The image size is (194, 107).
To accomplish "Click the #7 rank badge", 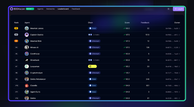I will [16, 66].
